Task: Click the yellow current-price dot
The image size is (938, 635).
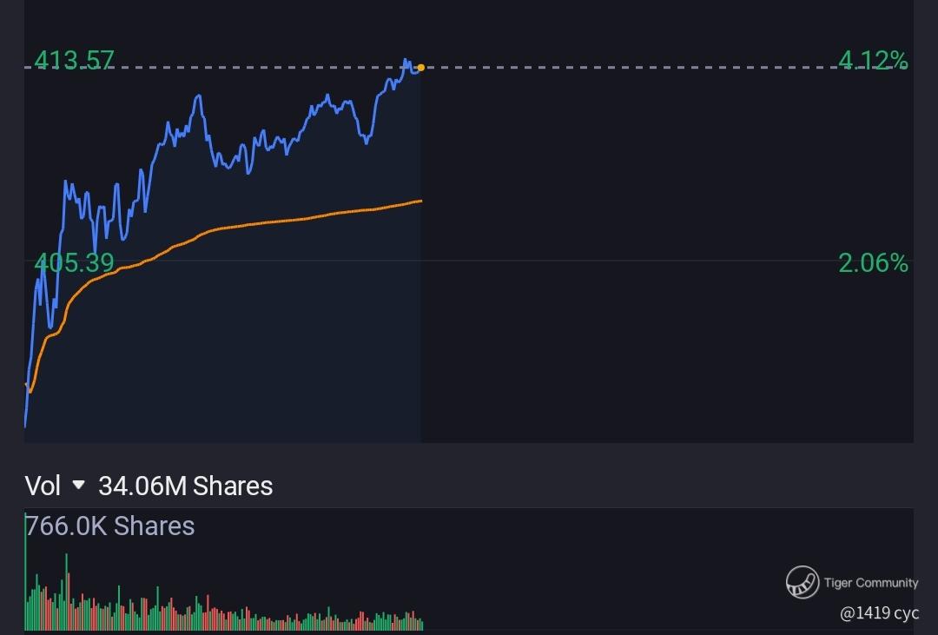Action: [x=421, y=67]
